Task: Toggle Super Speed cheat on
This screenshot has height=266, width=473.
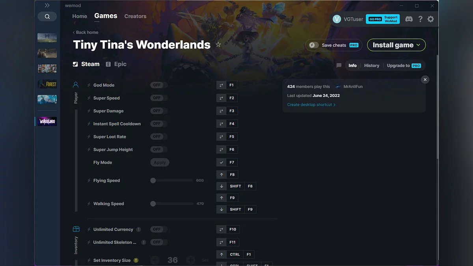Action: click(x=159, y=98)
